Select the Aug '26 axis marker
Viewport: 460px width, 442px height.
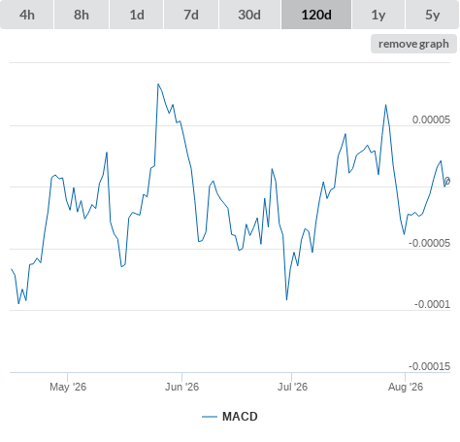pos(406,387)
